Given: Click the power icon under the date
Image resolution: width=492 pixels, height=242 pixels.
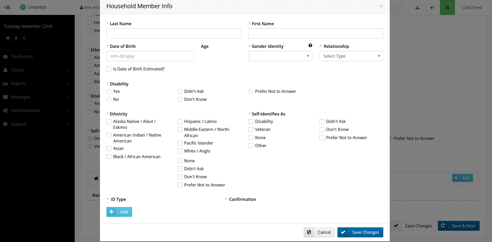Looking at the screenshot, I should 24,38.
